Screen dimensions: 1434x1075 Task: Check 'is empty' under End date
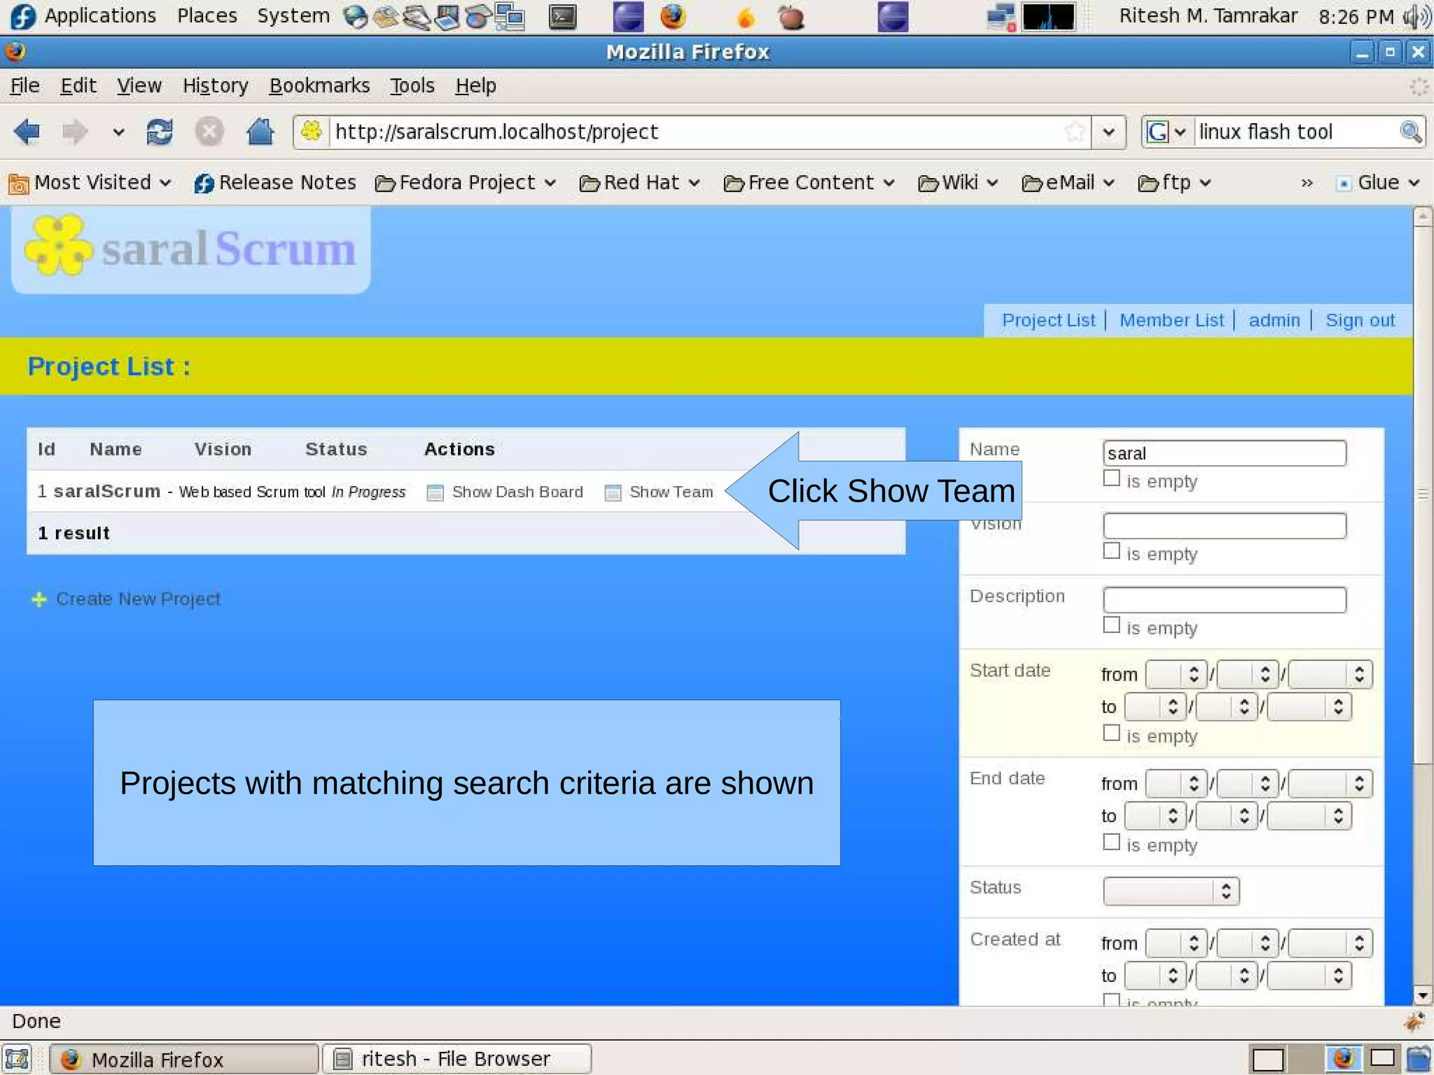(x=1111, y=842)
